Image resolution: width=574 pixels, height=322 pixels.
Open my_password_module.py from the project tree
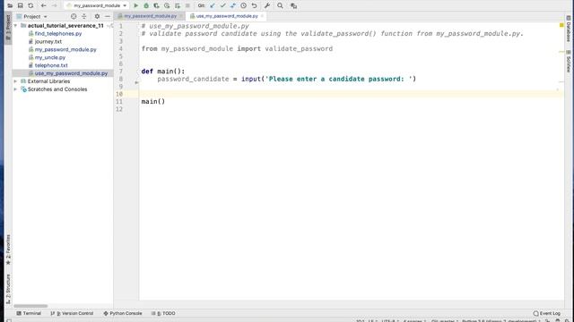click(65, 49)
